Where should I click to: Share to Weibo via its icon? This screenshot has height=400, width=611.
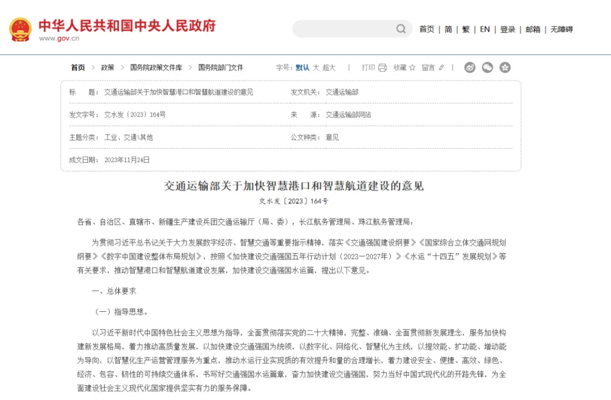(x=470, y=68)
